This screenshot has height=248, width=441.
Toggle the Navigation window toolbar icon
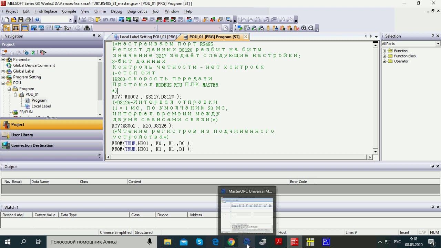(x=7, y=28)
